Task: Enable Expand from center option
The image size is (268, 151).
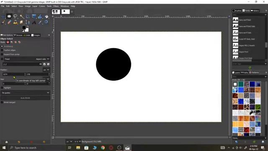Action: click(x=2, y=54)
